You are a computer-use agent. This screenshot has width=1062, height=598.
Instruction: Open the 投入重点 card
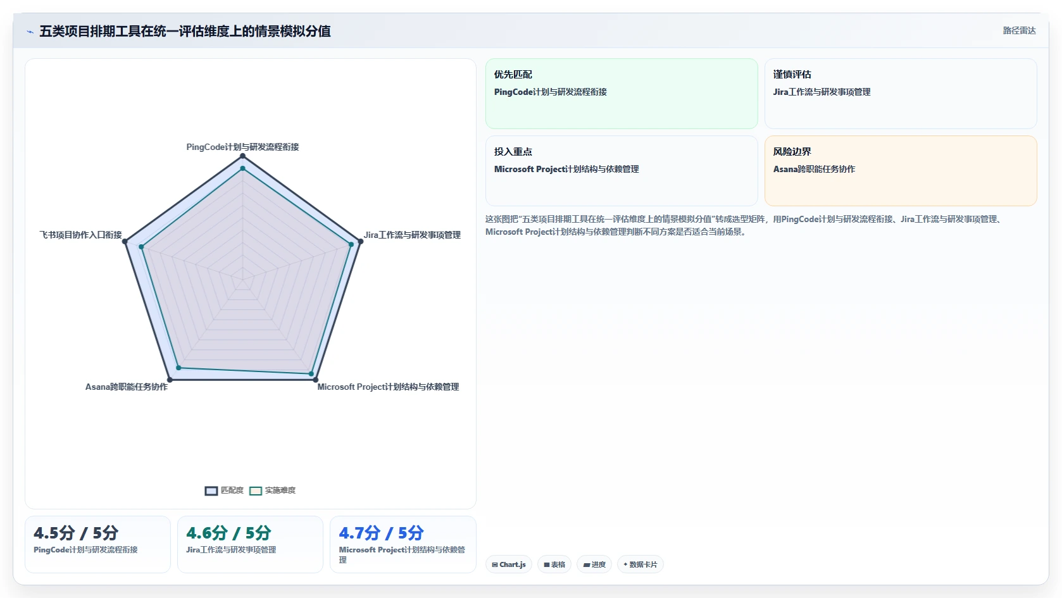(622, 171)
